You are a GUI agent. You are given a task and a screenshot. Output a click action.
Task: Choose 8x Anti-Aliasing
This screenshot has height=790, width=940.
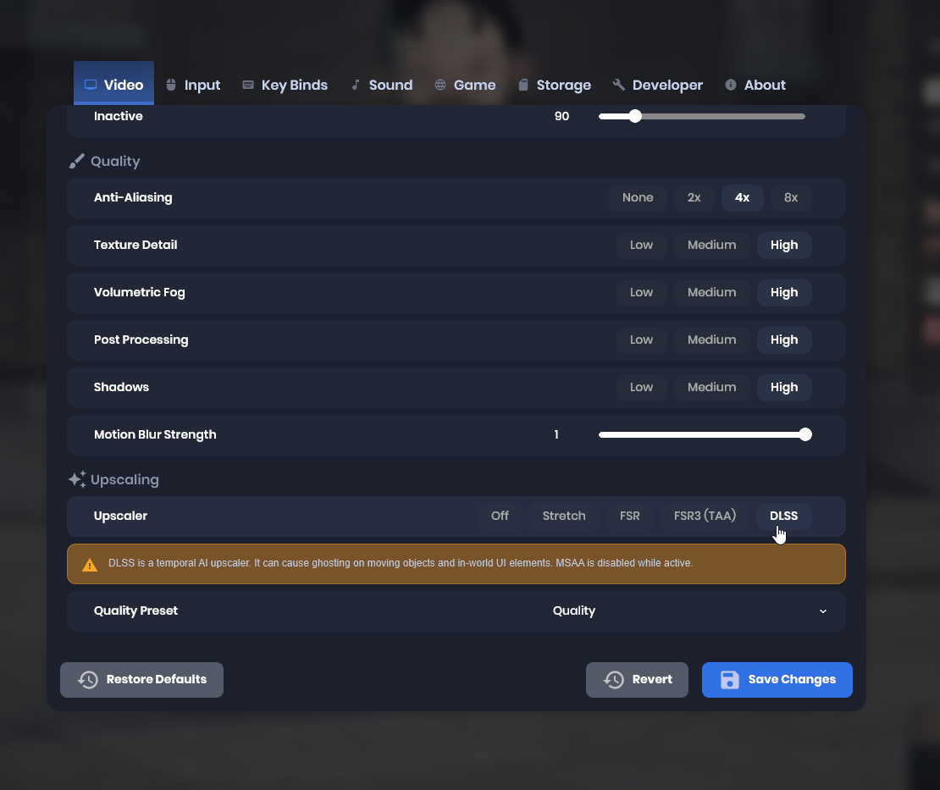coord(791,198)
